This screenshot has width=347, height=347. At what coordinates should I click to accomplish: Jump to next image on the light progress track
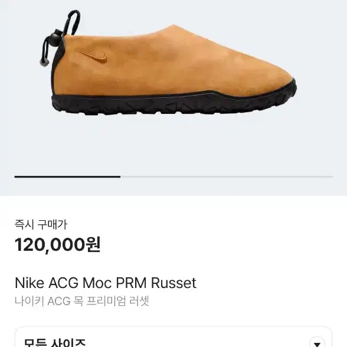click(x=227, y=176)
